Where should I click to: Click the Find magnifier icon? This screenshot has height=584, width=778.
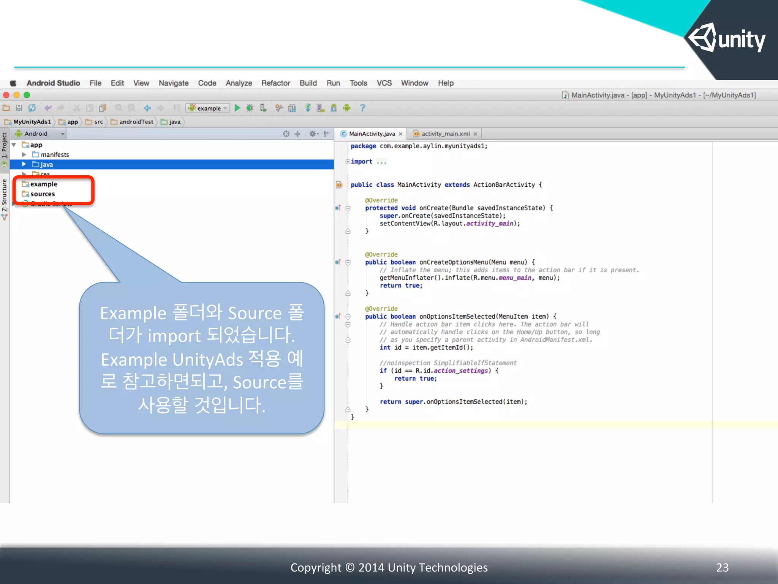[119, 108]
